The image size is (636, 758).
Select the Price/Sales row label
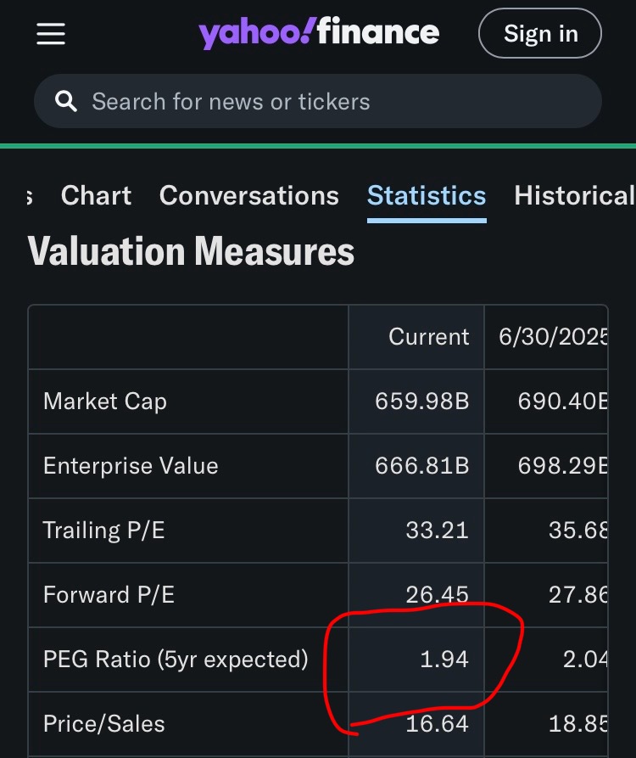(104, 724)
